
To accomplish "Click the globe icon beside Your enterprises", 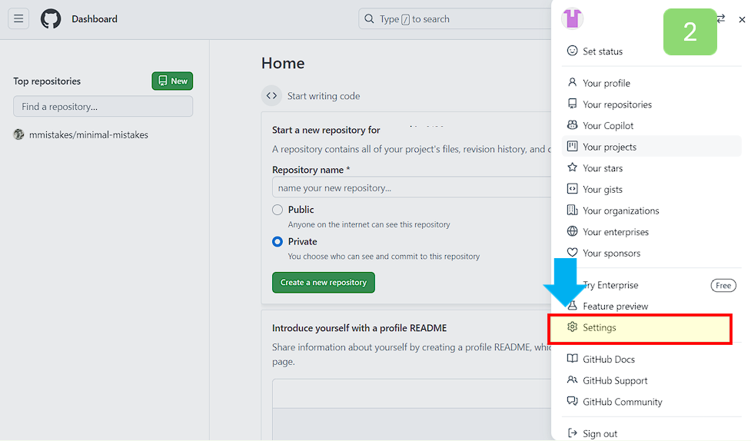I will pyautogui.click(x=573, y=231).
